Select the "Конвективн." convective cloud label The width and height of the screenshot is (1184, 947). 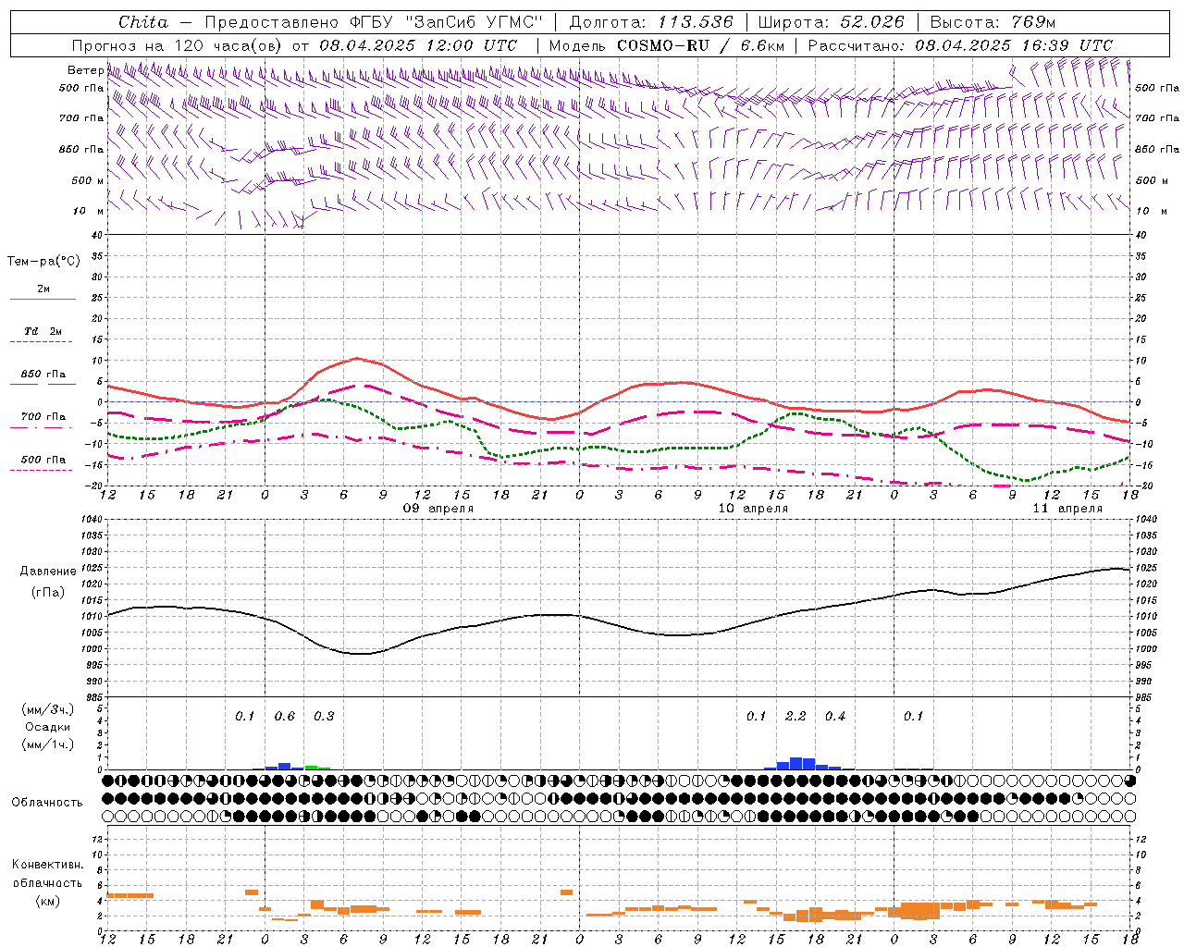[x=47, y=865]
